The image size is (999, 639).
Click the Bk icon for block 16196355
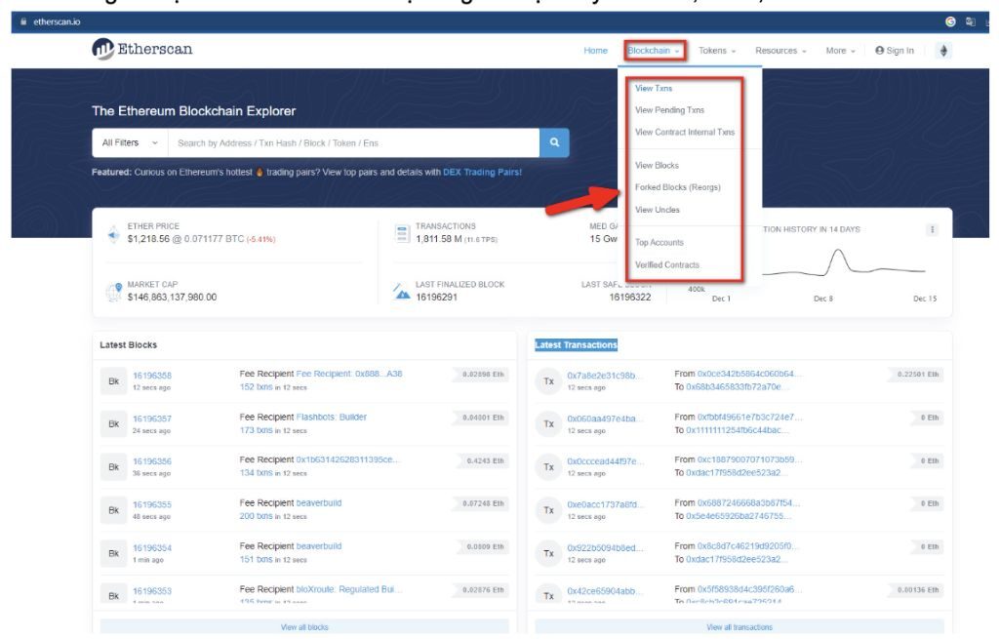tap(113, 510)
